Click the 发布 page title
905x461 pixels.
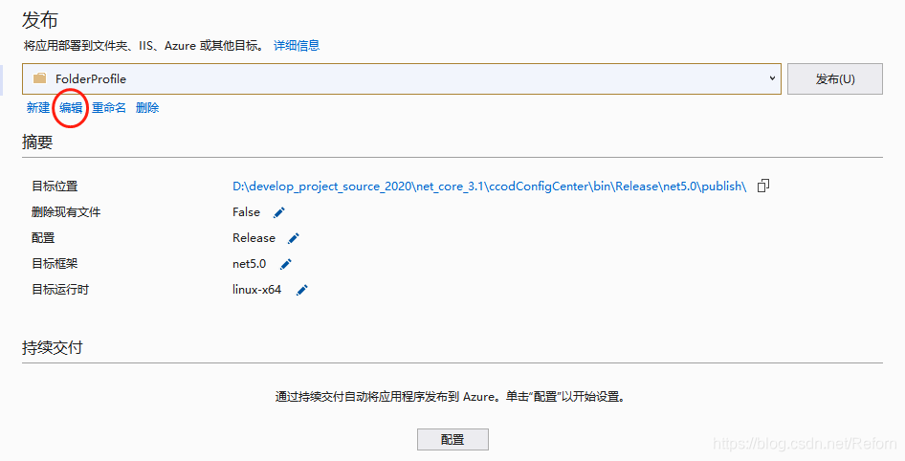(40, 20)
